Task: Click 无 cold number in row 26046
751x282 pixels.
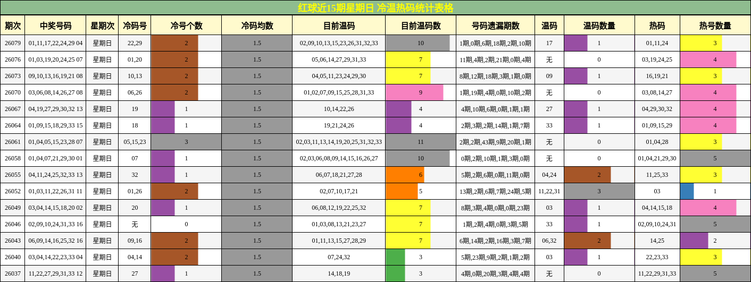Action: click(135, 224)
